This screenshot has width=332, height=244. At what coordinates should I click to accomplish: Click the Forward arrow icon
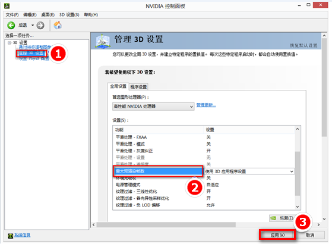pos(40,25)
